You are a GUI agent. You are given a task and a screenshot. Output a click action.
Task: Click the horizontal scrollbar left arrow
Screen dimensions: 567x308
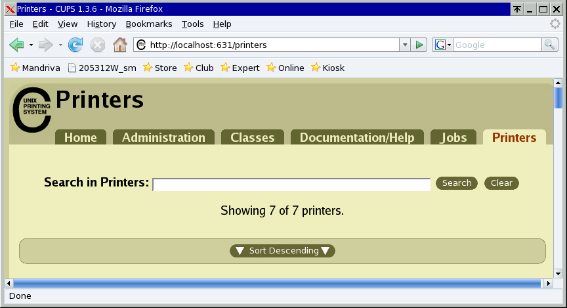click(9, 284)
